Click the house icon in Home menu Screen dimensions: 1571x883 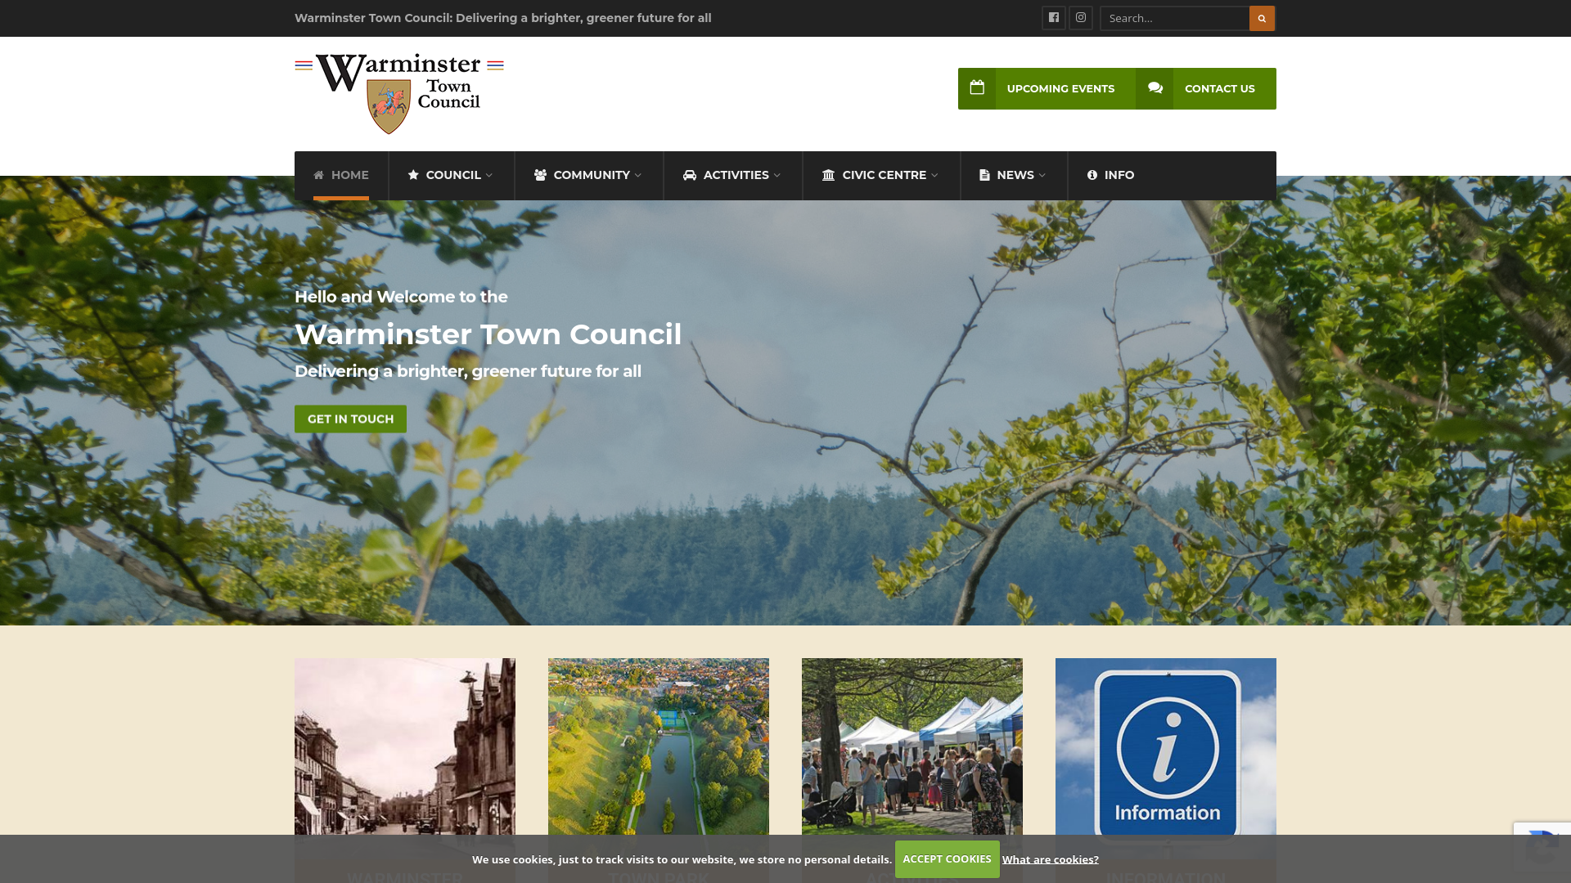click(319, 175)
